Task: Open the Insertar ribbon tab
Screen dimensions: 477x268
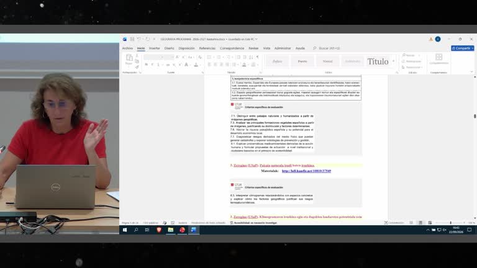Action: (154, 48)
